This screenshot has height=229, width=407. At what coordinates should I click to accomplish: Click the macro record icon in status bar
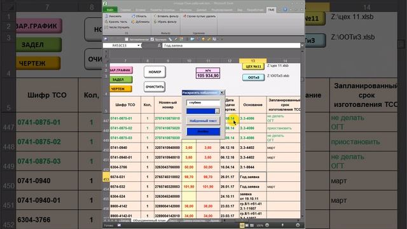click(119, 225)
